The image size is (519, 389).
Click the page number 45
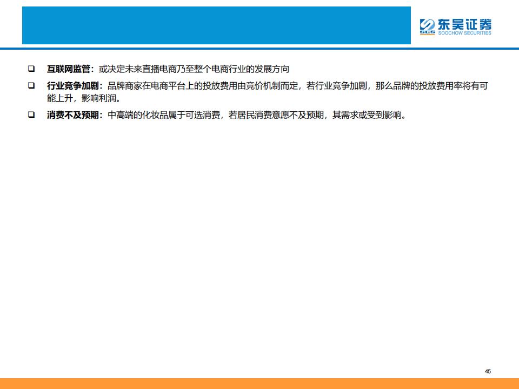[x=488, y=371]
